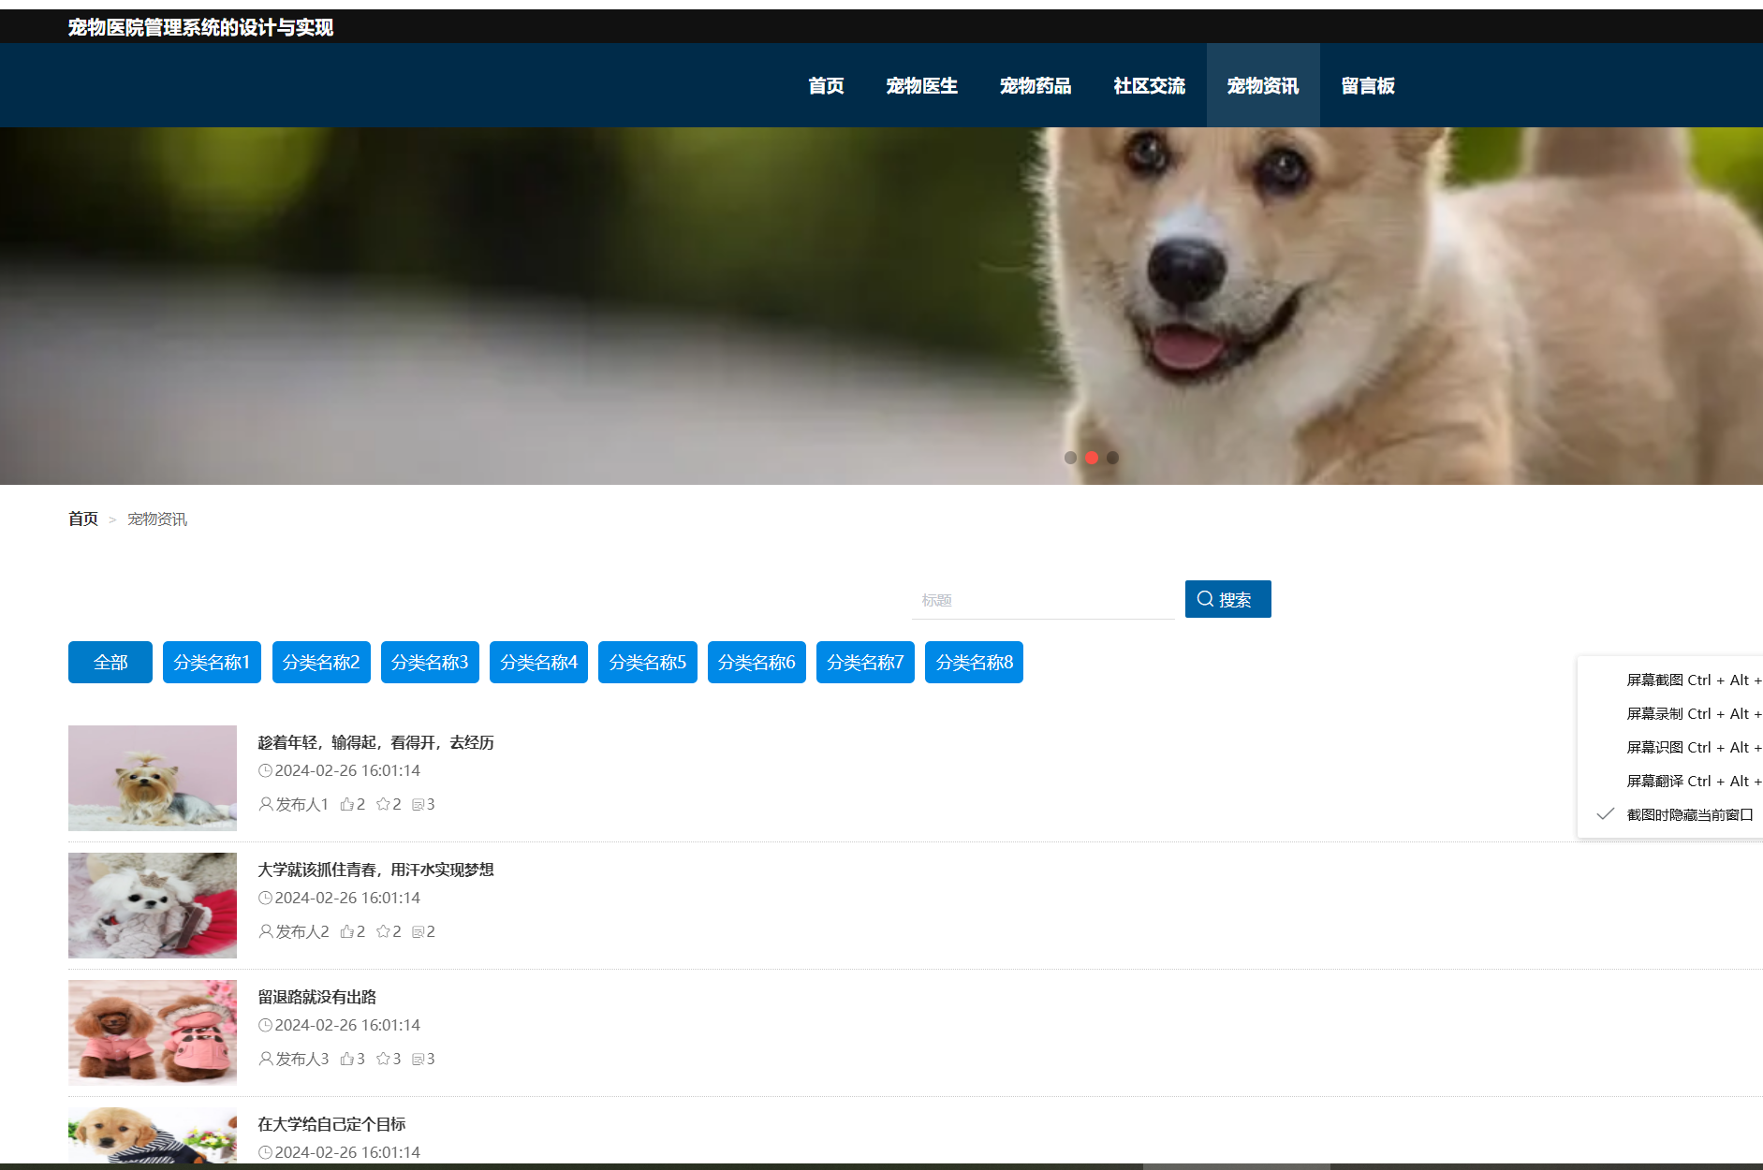Go to 社区交流 in the navbar

(1150, 85)
